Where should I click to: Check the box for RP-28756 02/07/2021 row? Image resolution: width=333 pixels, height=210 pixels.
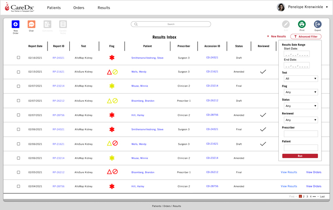coord(19,115)
